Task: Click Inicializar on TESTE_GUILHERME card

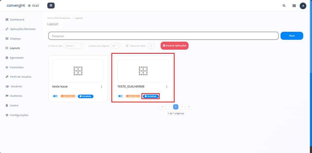Action: coord(151,96)
